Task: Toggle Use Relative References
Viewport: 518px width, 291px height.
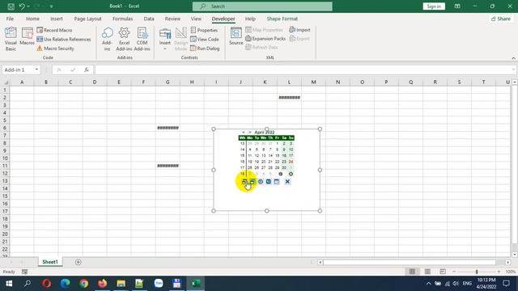Action: coord(64,40)
